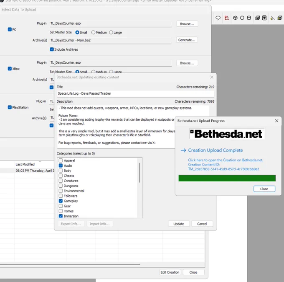This screenshot has width=284, height=282.
Task: Click the categories list vertical scrollbar
Action: click(x=139, y=173)
